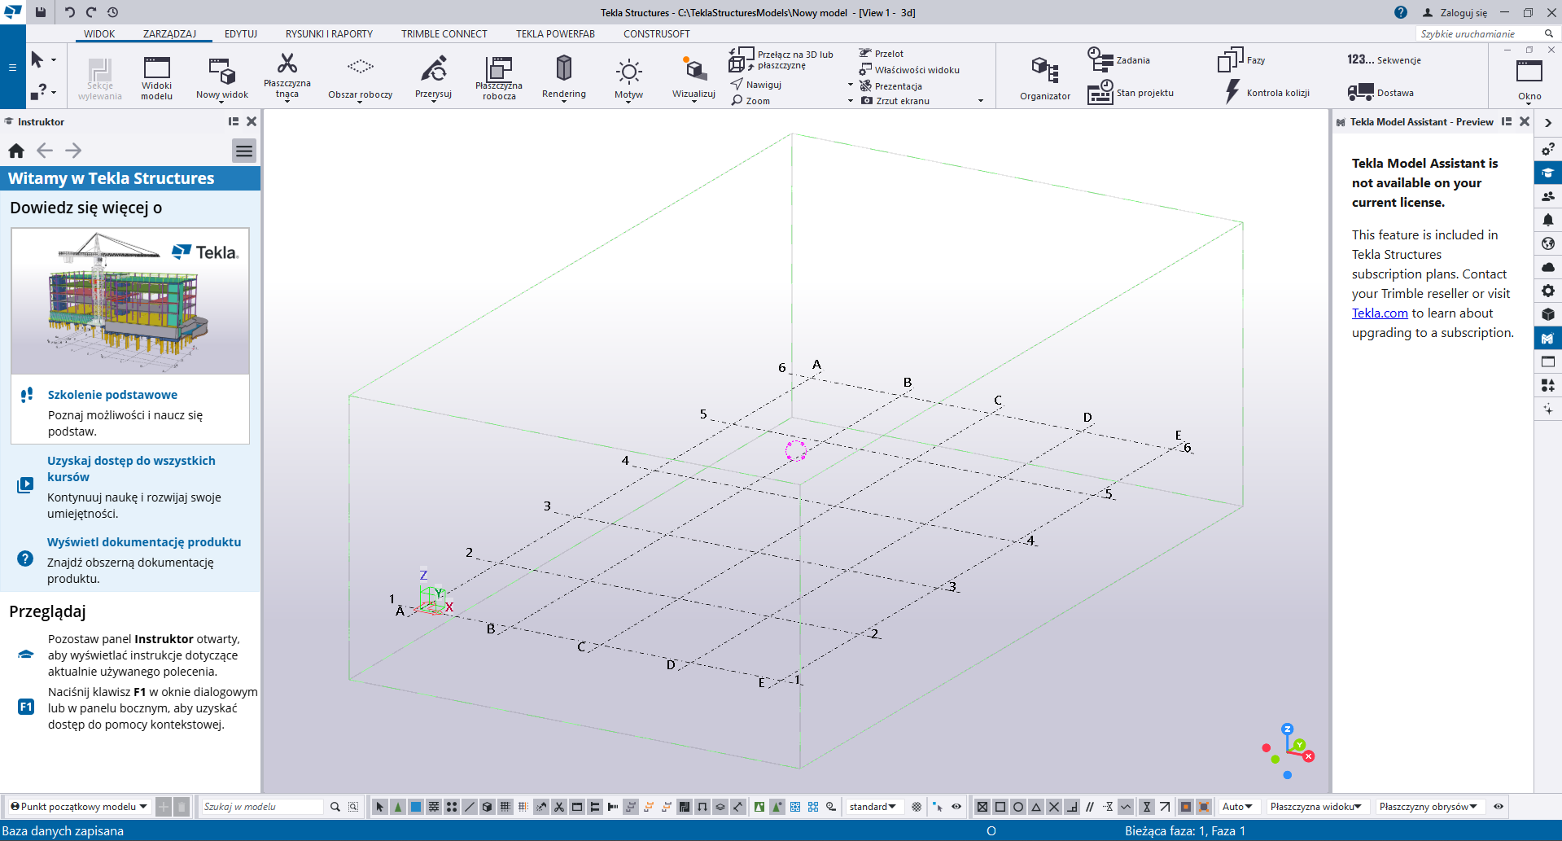Toggle the eye icon next to standard filter
The width and height of the screenshot is (1562, 841).
[x=956, y=807]
